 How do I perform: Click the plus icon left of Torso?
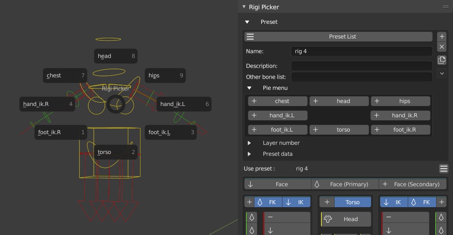pos(327,202)
